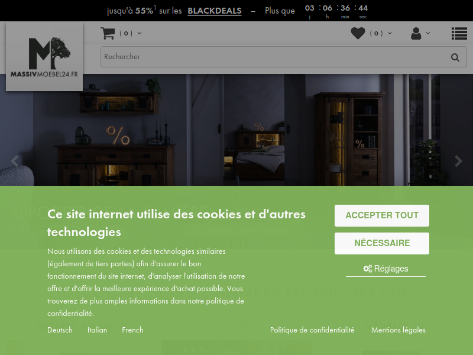
Task: Select French language option
Action: (132, 330)
